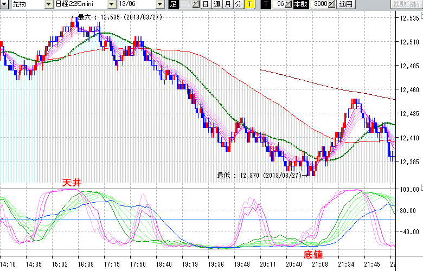This screenshot has width=423, height=271.
Task: Switch chart to weekly (週) bars
Action: pos(217,4)
